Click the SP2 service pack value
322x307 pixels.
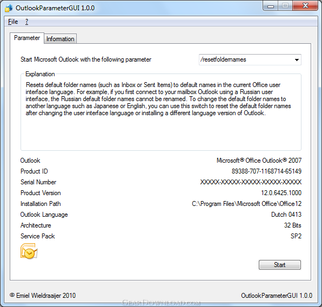tap(296, 236)
